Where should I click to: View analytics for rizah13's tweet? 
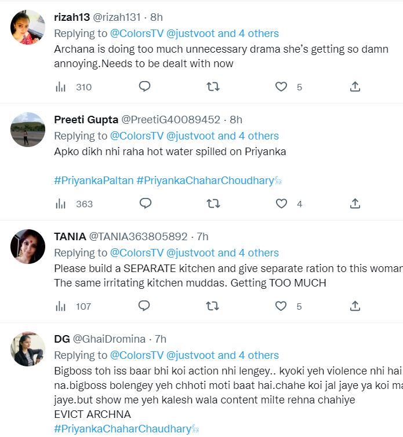[60, 87]
